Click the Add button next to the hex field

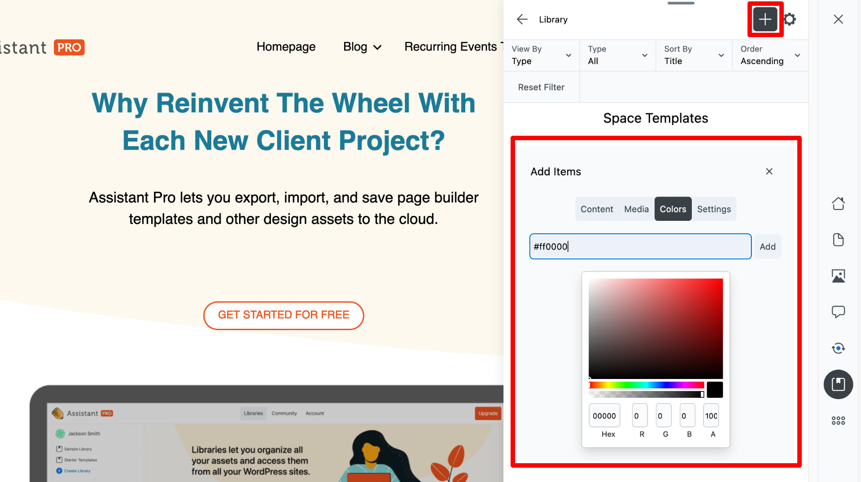tap(767, 246)
